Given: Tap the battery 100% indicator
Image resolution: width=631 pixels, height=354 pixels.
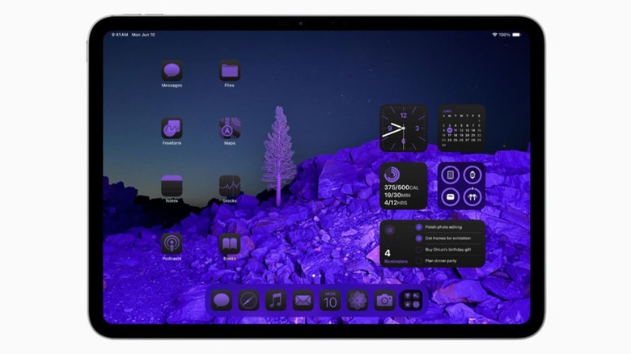Looking at the screenshot, I should point(510,35).
